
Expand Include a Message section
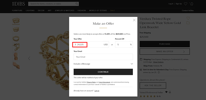click(103, 64)
